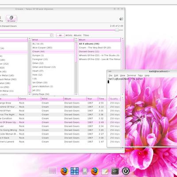Click the genre list scroll-up arrow
This screenshot has height=177, width=177.
tap(30, 39)
